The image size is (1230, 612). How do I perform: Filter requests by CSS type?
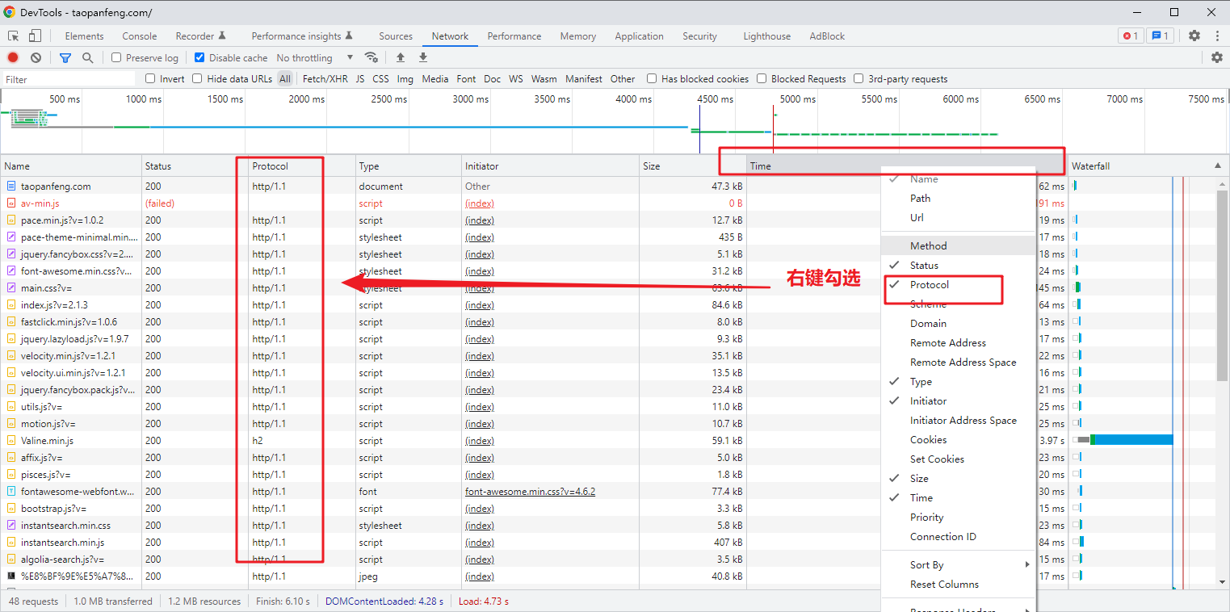tap(380, 78)
